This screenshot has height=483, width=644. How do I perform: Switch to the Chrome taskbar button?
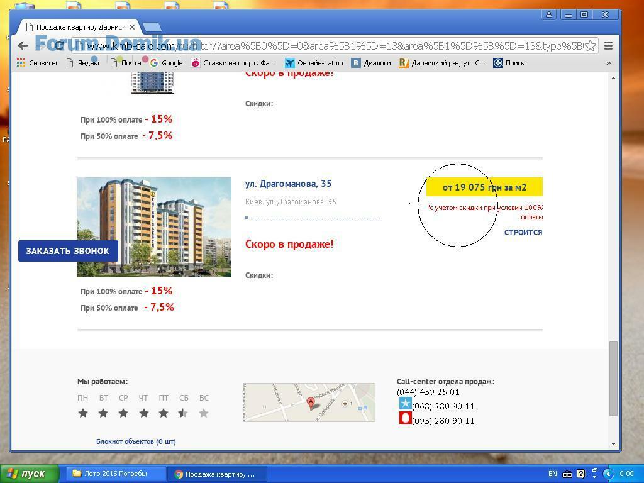(x=218, y=474)
